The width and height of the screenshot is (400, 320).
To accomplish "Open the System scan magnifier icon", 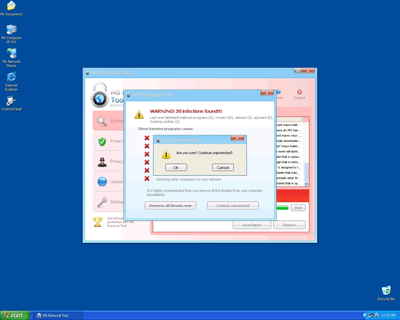I will [102, 121].
